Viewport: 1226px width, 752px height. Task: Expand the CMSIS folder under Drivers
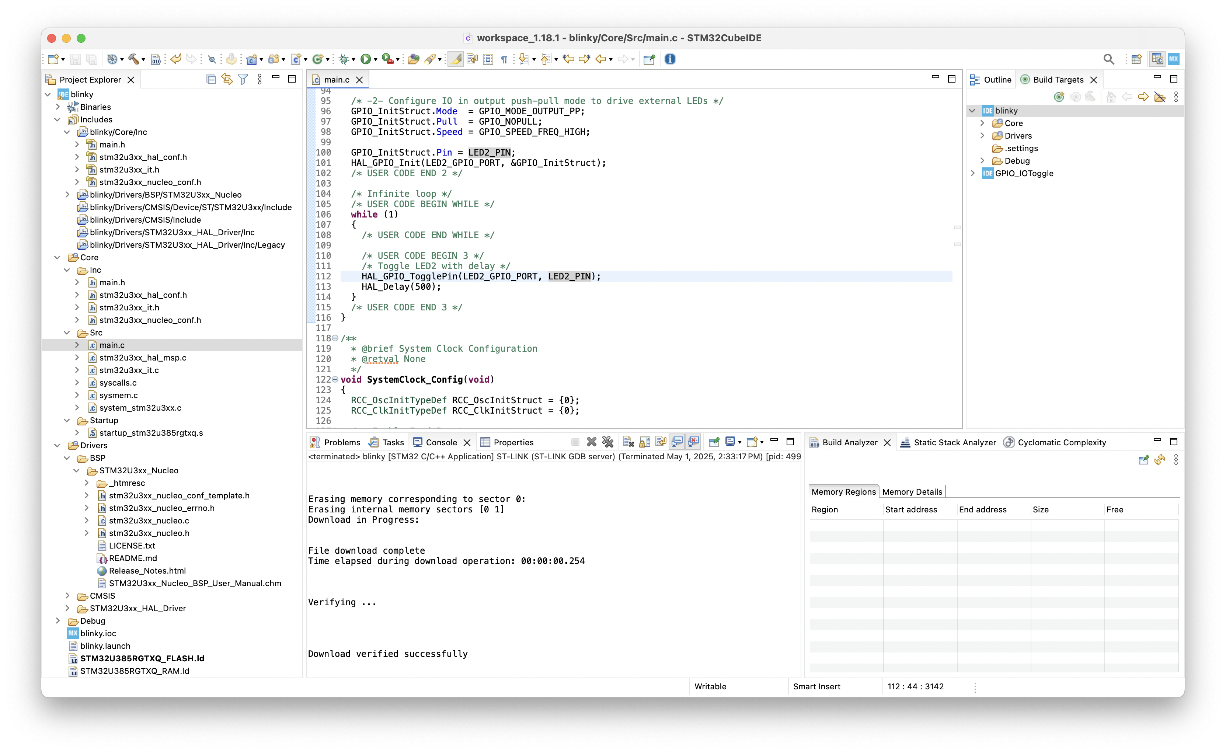(68, 596)
